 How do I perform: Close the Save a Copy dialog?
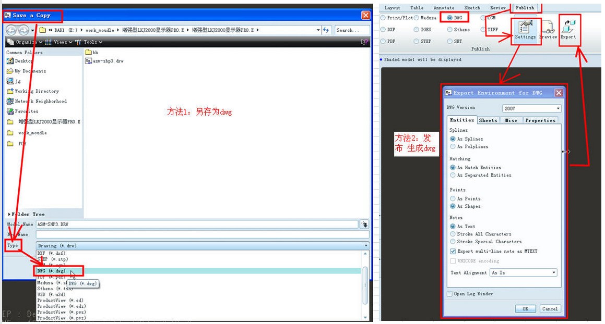[x=365, y=15]
